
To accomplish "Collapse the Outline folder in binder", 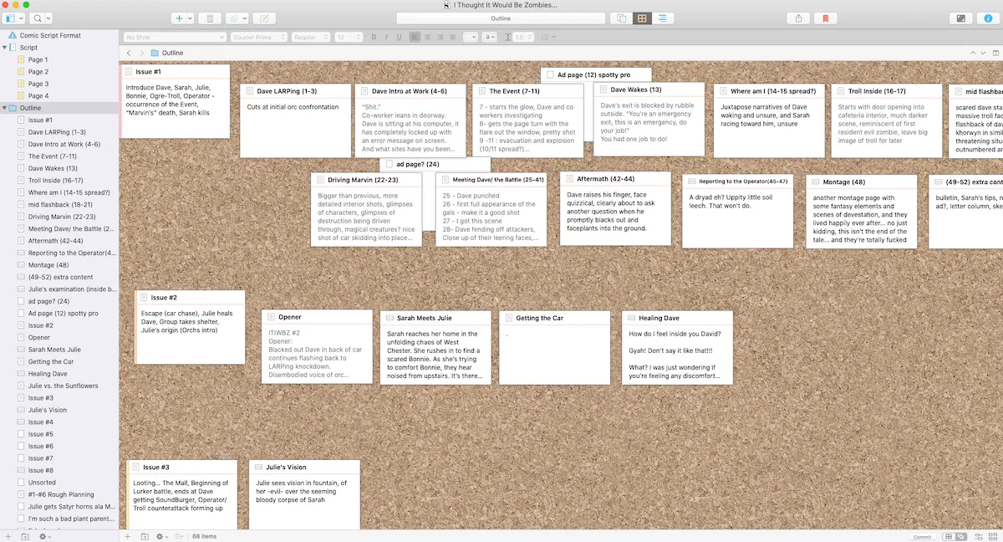I will [x=4, y=108].
